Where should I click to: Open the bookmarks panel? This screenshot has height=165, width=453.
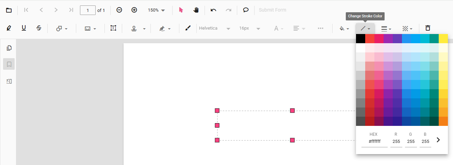(9, 64)
